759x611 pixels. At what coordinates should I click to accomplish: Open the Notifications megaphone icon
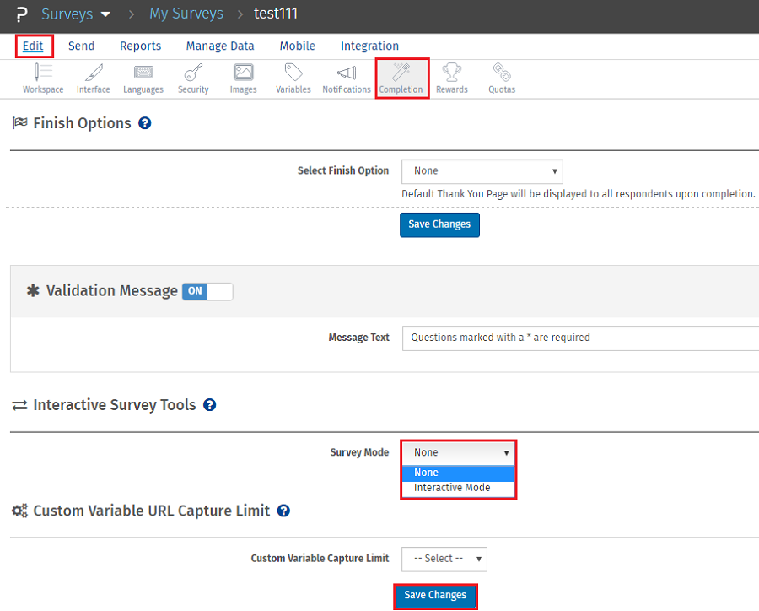tap(347, 78)
